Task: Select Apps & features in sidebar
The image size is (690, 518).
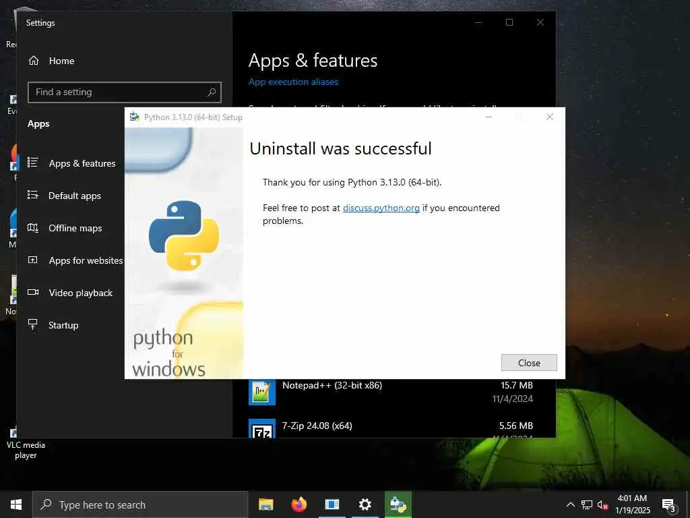Action: click(x=82, y=163)
